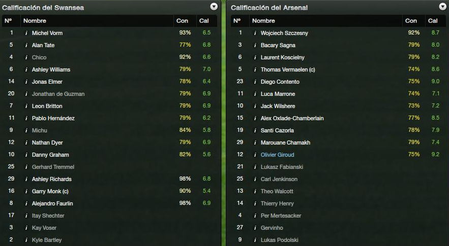449x246 pixels.
Task: Open info icon for Ashley Williams
Action: (x=26, y=69)
